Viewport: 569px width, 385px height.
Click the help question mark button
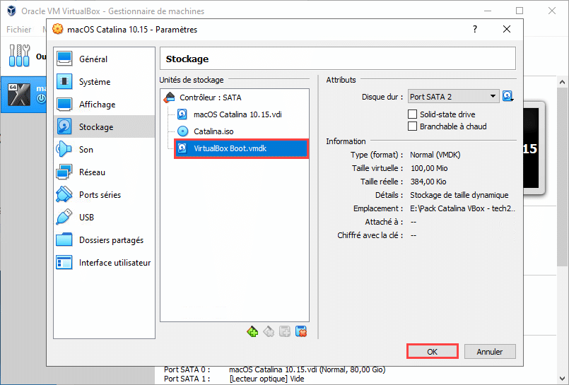click(x=475, y=29)
